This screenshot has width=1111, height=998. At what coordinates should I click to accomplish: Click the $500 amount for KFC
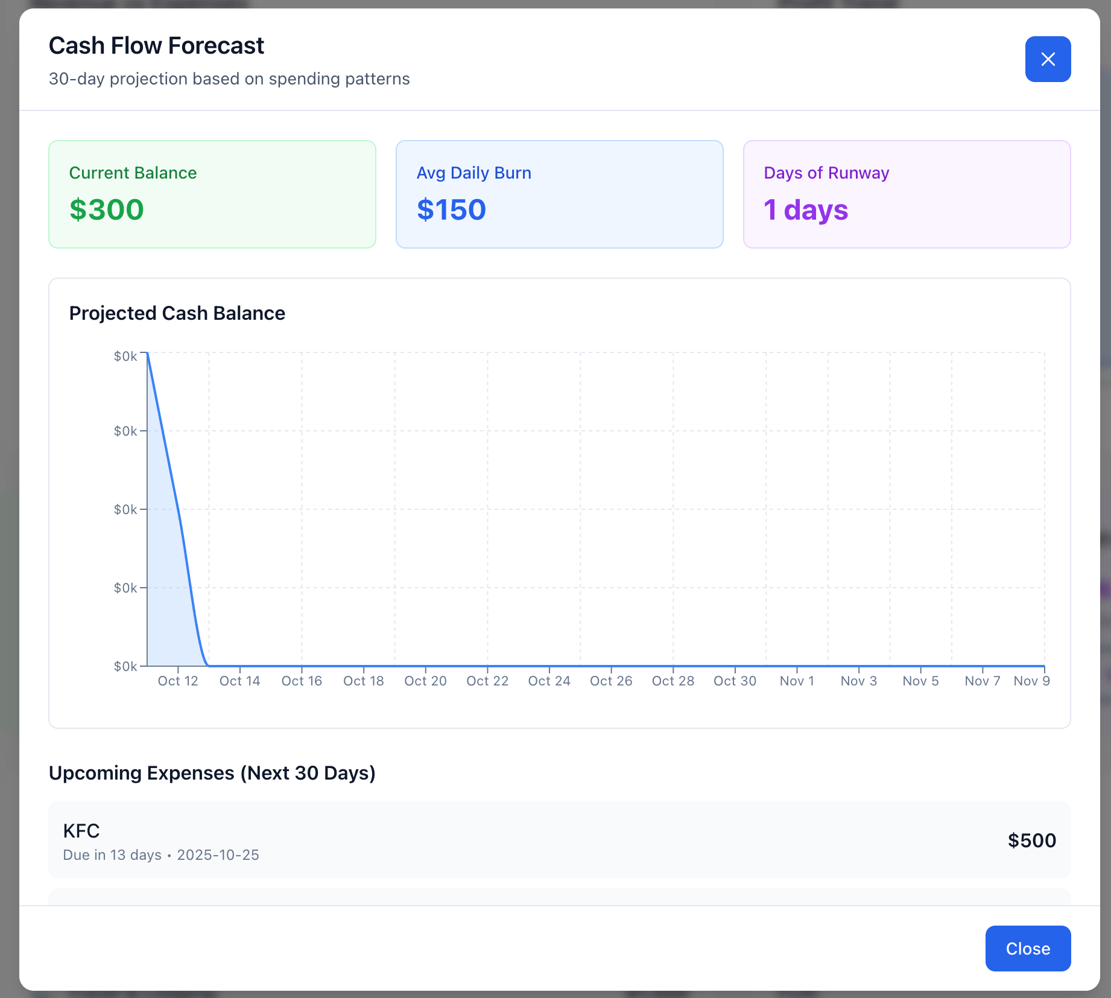tap(1031, 841)
